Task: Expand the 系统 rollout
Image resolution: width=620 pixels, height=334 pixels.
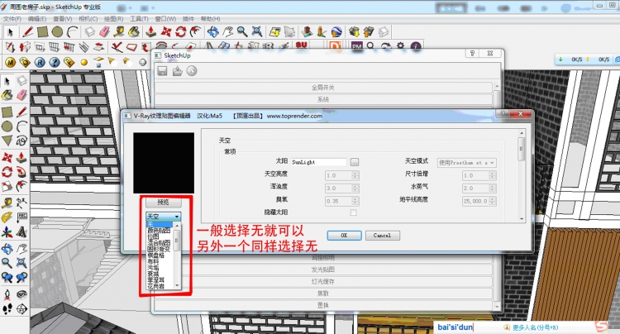Action: pyautogui.click(x=323, y=99)
